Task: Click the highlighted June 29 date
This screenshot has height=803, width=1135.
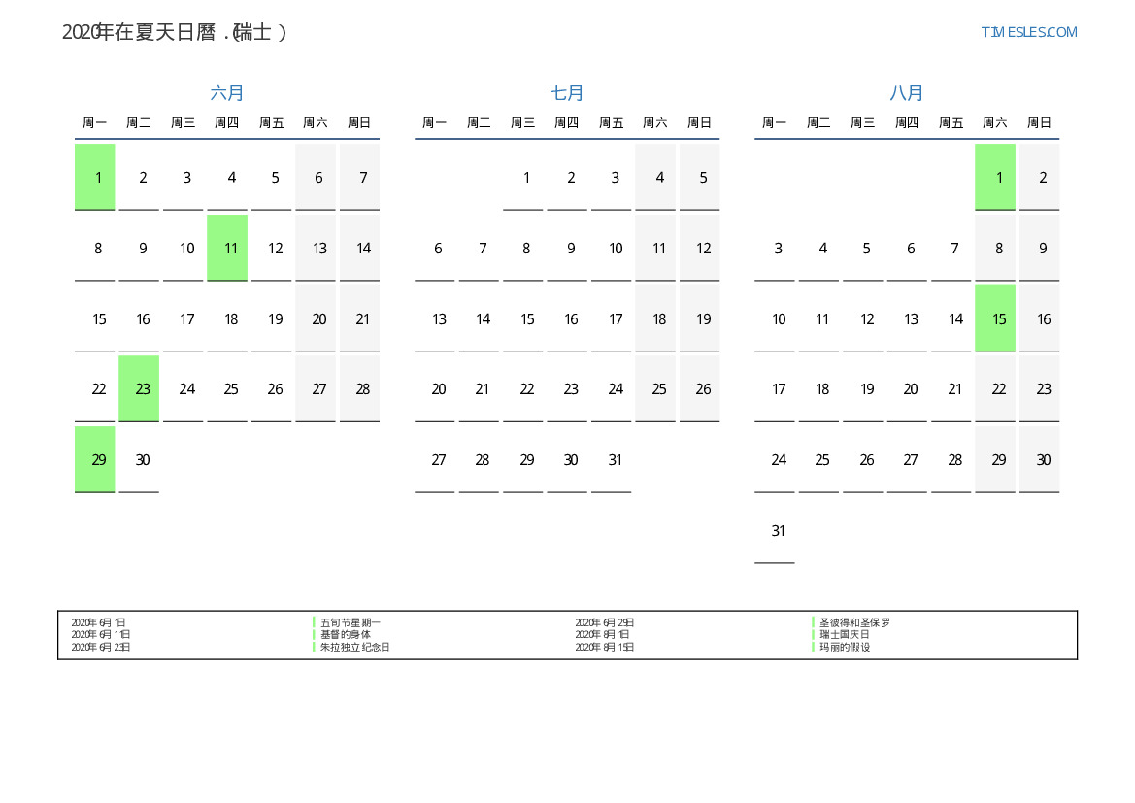Action: (x=95, y=460)
